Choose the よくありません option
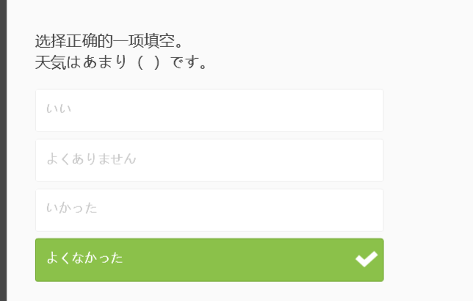This screenshot has width=473, height=301. click(209, 160)
